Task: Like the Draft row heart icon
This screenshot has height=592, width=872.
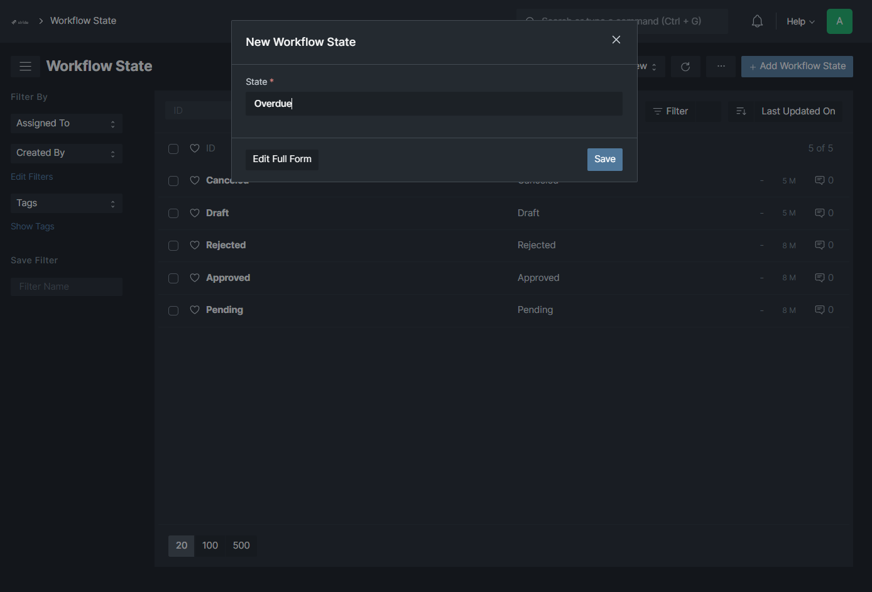Action: pyautogui.click(x=195, y=213)
